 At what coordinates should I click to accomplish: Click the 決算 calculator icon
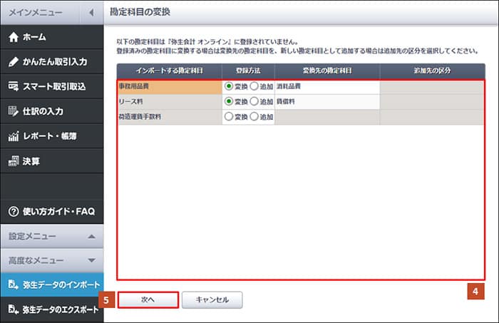(x=13, y=161)
